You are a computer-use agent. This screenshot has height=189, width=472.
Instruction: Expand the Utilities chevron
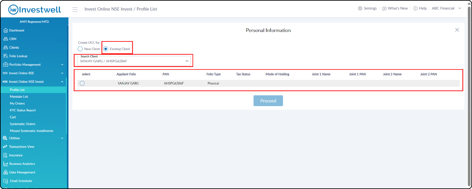pyautogui.click(x=62, y=138)
